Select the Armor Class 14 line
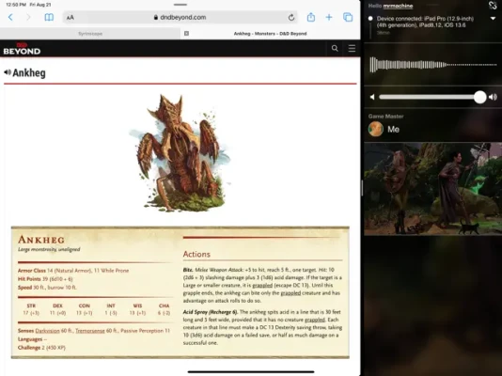The height and width of the screenshot is (376, 502). 73,271
